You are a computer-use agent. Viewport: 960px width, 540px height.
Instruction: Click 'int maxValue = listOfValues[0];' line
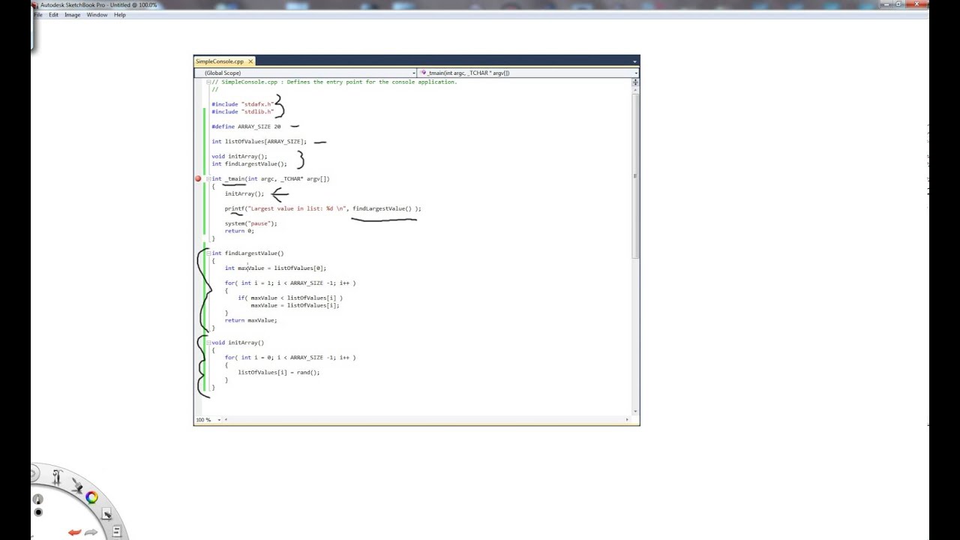point(275,268)
